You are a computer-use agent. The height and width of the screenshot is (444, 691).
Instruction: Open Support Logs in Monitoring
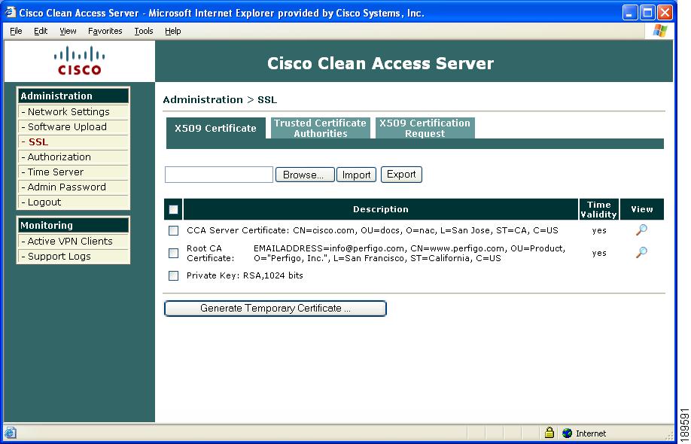[73, 257]
